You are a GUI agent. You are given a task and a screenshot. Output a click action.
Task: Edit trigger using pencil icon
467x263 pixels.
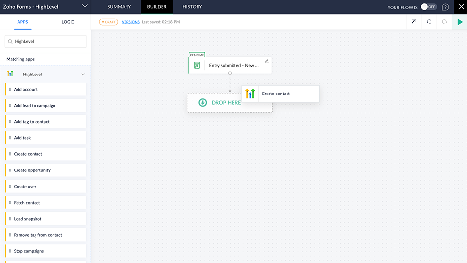click(x=267, y=61)
